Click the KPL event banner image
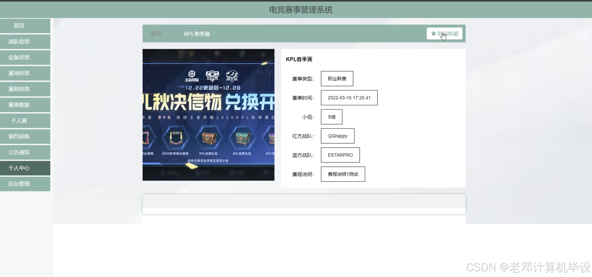Screen dimensions: 592x277 coord(209,115)
